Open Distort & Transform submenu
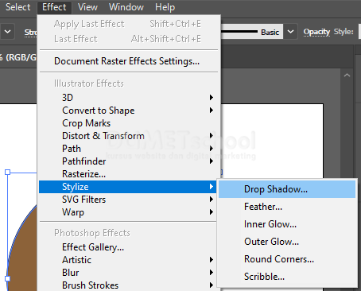This screenshot has width=361, height=291. tap(129, 136)
